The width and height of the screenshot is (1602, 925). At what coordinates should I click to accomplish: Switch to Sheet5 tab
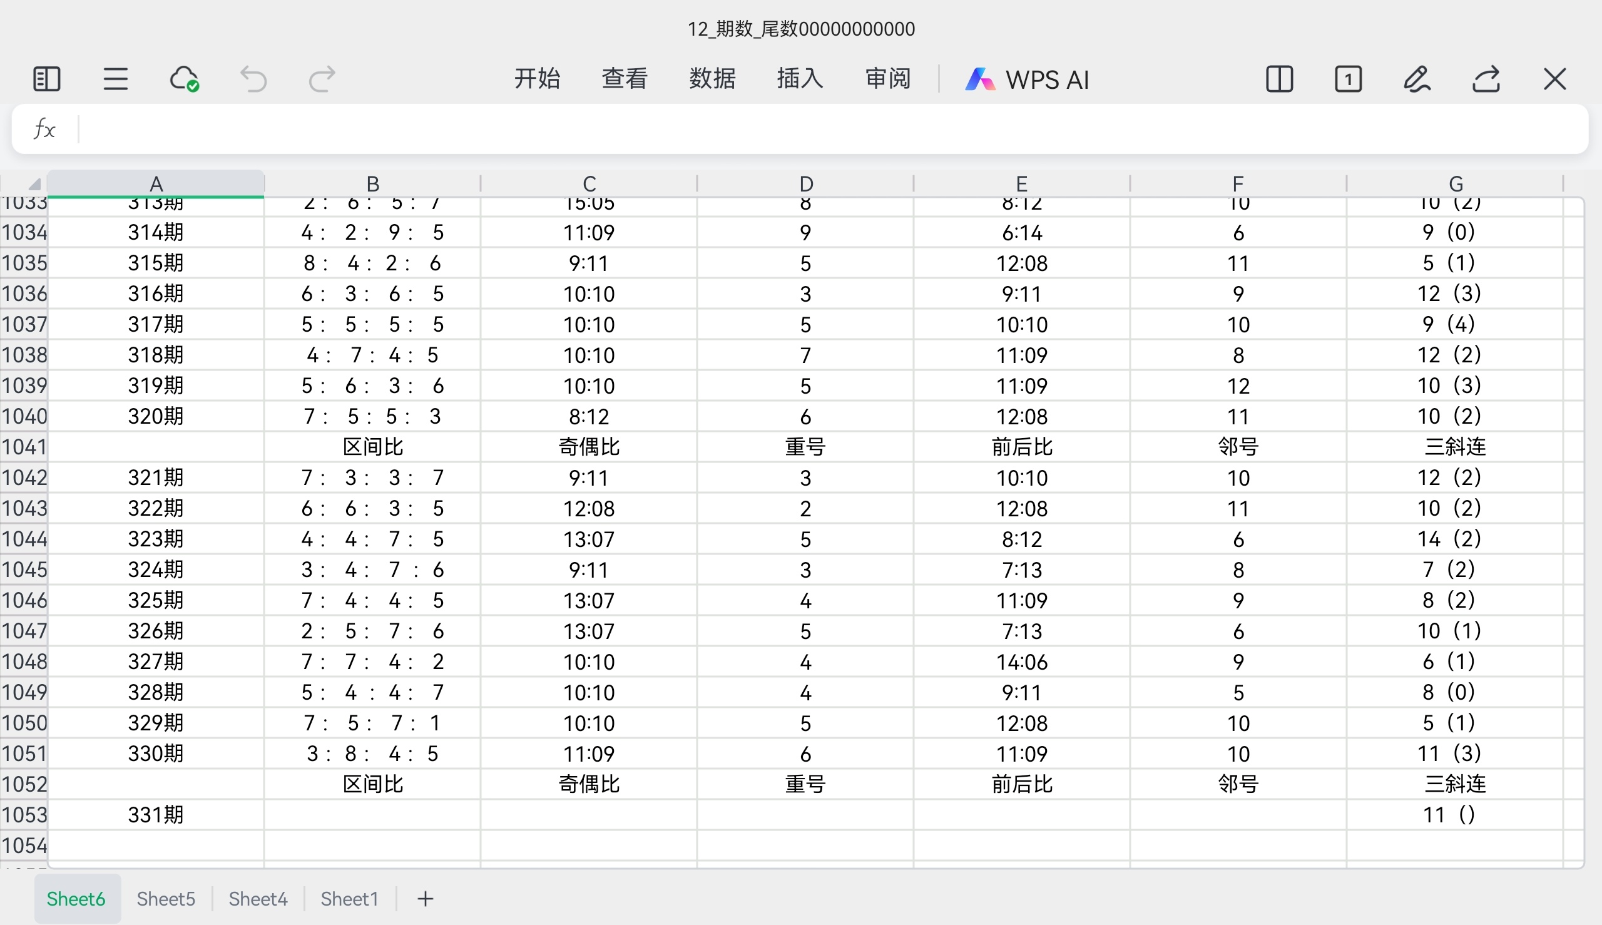[x=166, y=899]
